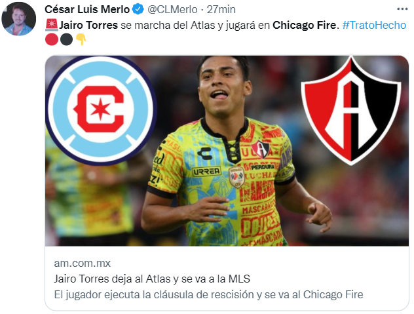
Task: Click the blue verified badge icon
Action: point(138,10)
